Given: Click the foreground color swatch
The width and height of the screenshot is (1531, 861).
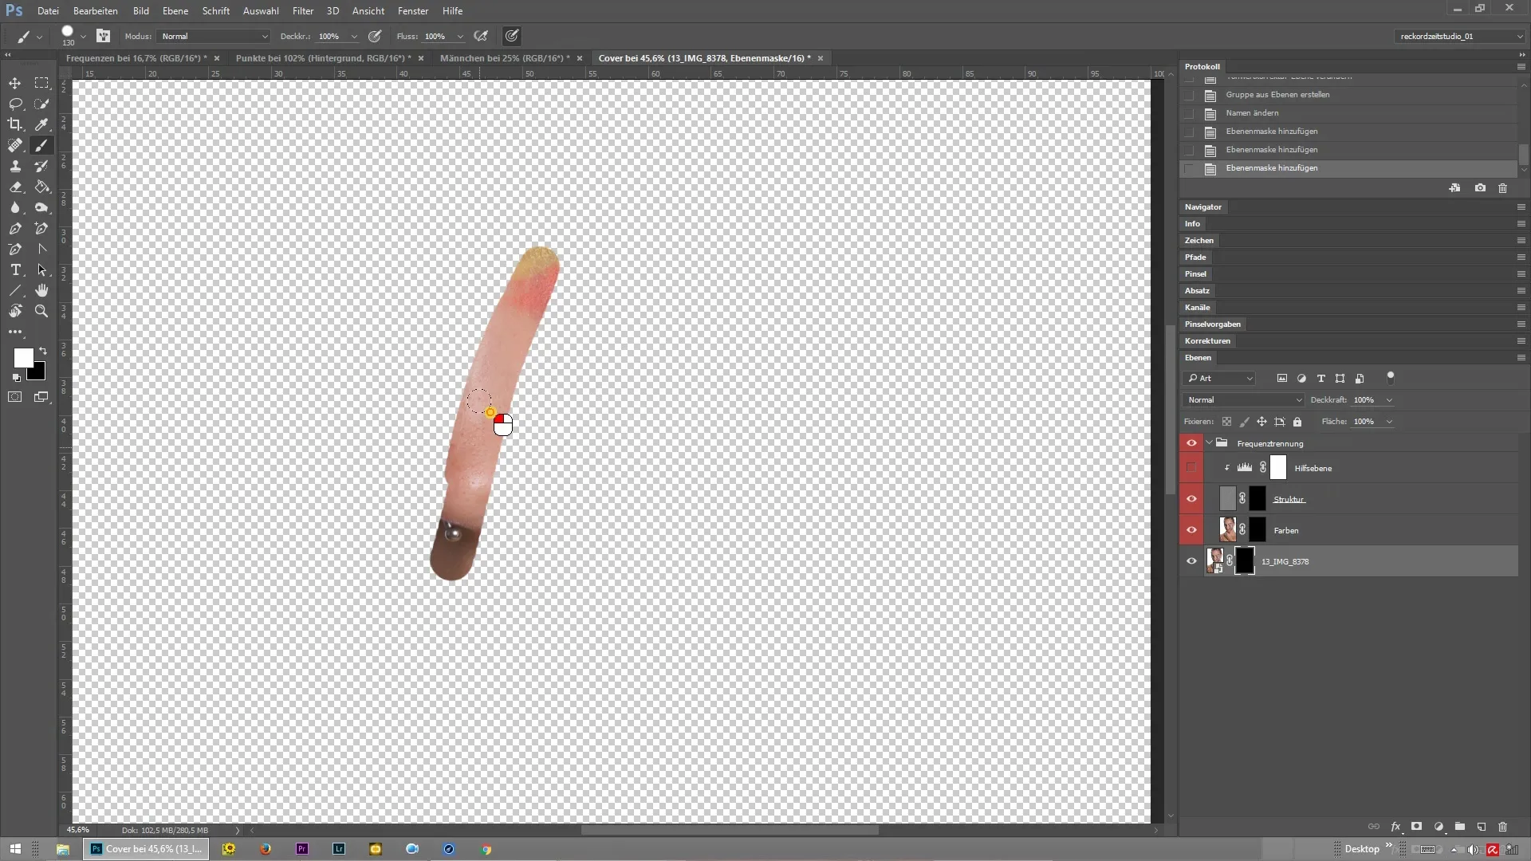Looking at the screenshot, I should pos(22,356).
